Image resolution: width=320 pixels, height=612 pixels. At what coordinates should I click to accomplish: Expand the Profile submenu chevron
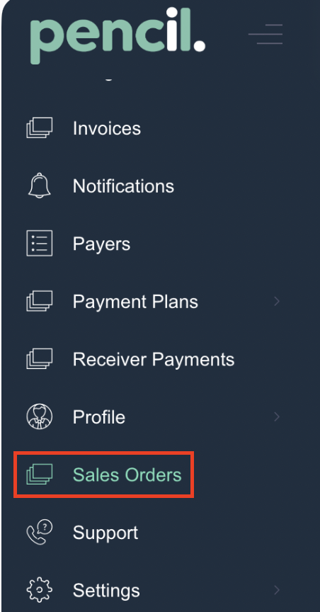point(277,416)
